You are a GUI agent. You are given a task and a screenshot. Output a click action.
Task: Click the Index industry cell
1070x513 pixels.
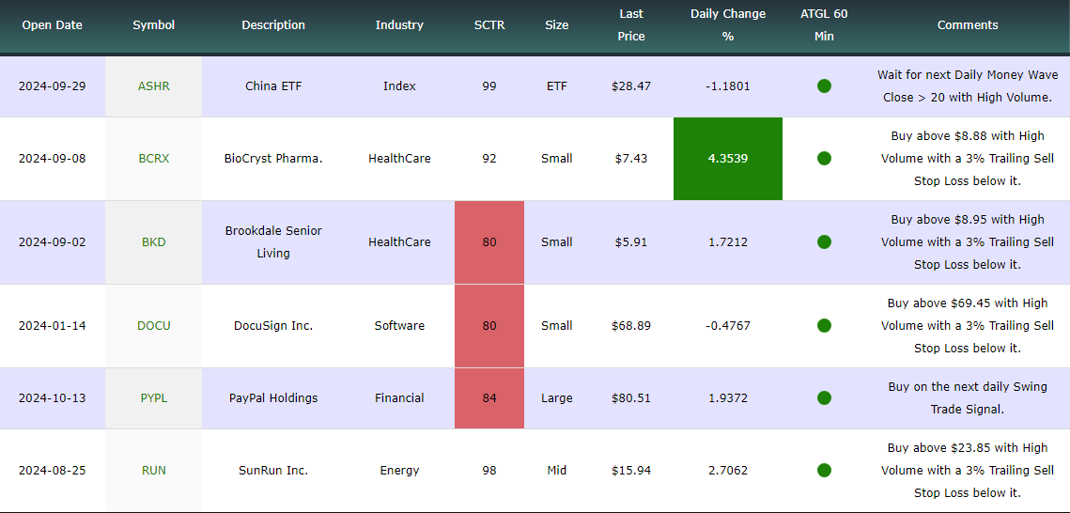(399, 85)
